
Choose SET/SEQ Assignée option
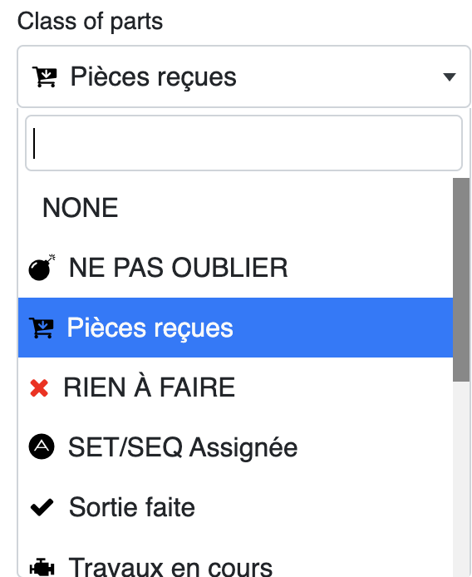point(235,447)
